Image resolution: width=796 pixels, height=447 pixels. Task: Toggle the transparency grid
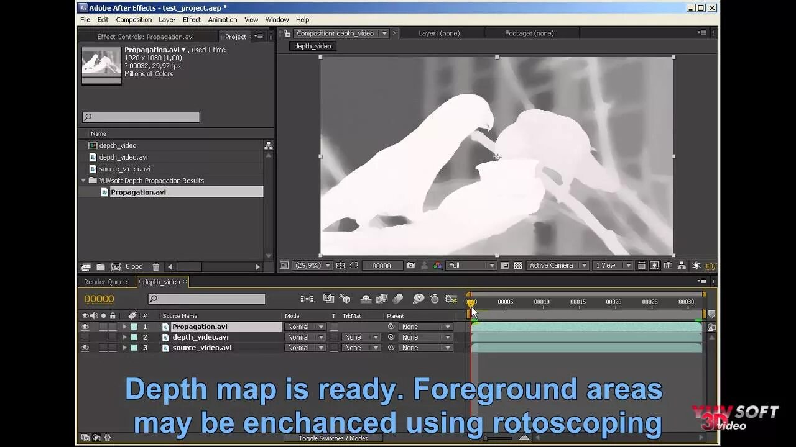[518, 265]
